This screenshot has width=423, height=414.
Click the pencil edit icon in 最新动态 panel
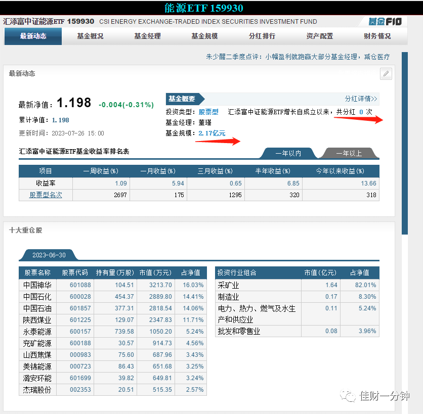(386, 74)
